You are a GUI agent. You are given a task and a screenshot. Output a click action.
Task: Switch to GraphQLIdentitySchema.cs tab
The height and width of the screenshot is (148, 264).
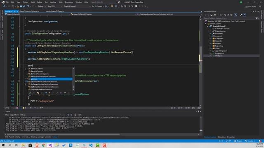click(29, 11)
